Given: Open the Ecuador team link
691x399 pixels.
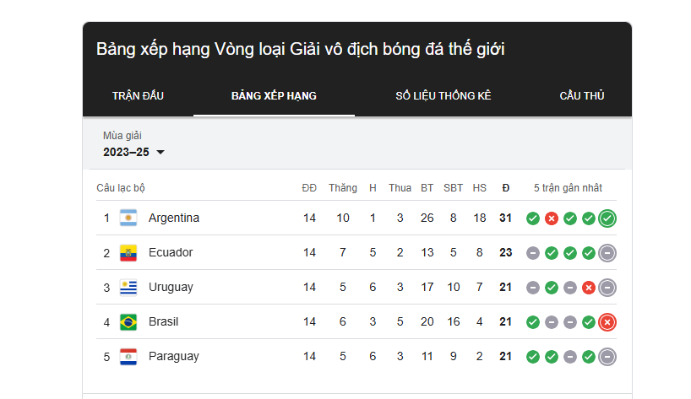Looking at the screenshot, I should 171,252.
